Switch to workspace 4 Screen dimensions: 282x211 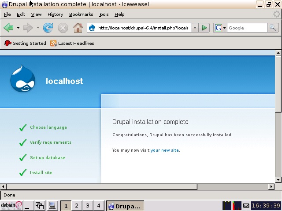(x=99, y=205)
